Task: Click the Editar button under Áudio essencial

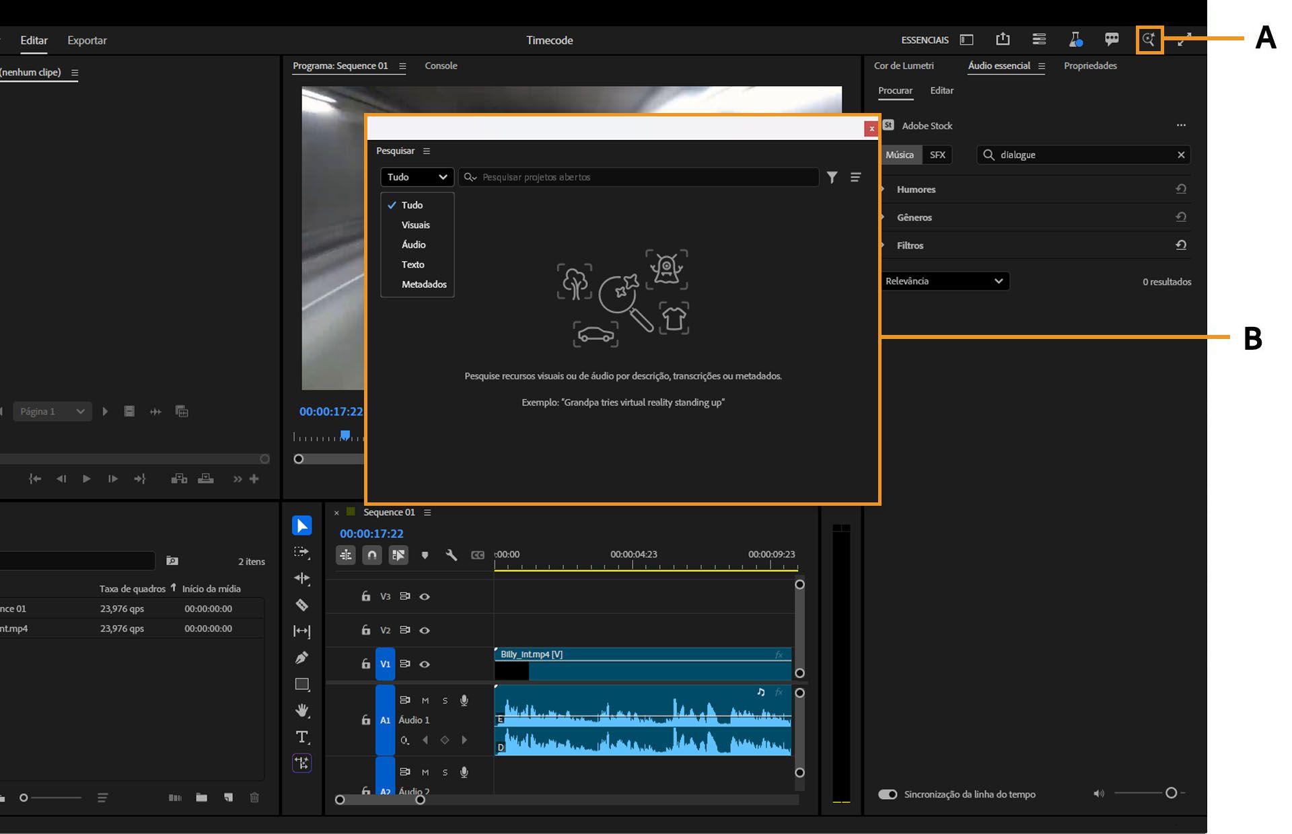Action: click(x=941, y=91)
